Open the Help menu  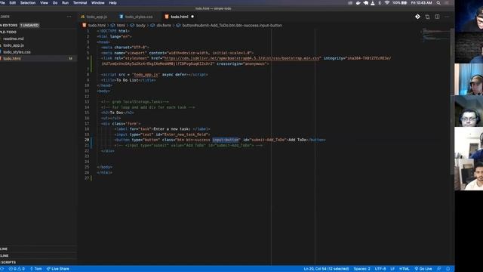tap(112, 3)
